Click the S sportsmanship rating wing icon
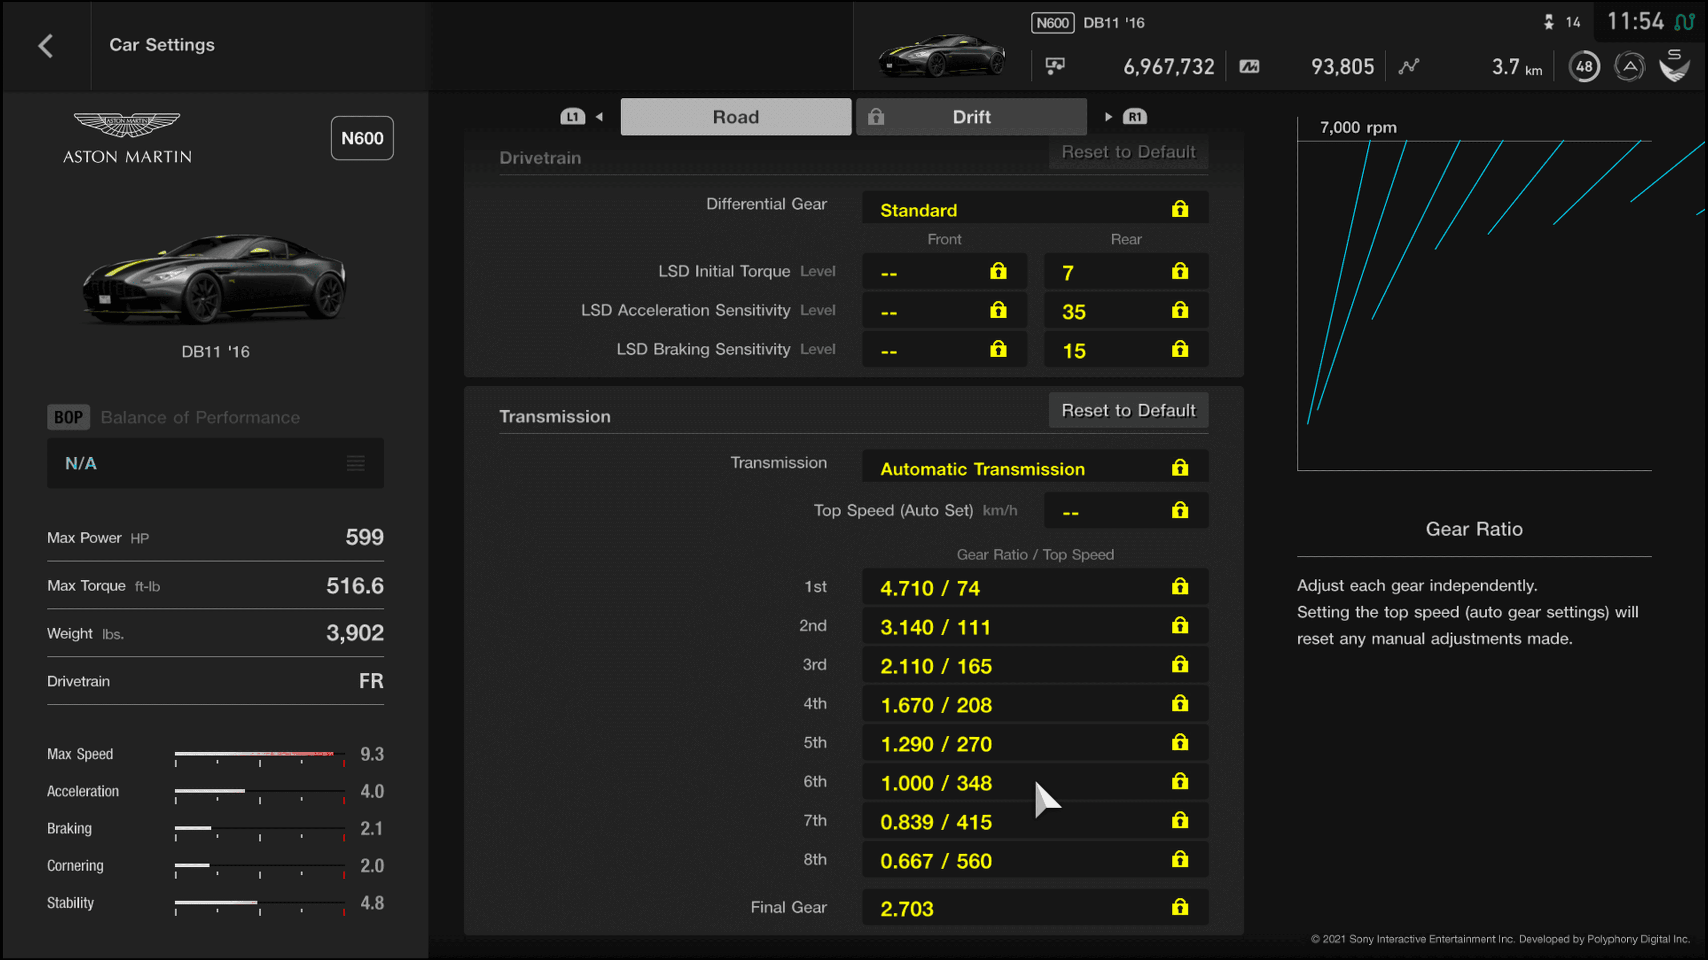Screen dimensions: 1708x960 pyautogui.click(x=1674, y=66)
